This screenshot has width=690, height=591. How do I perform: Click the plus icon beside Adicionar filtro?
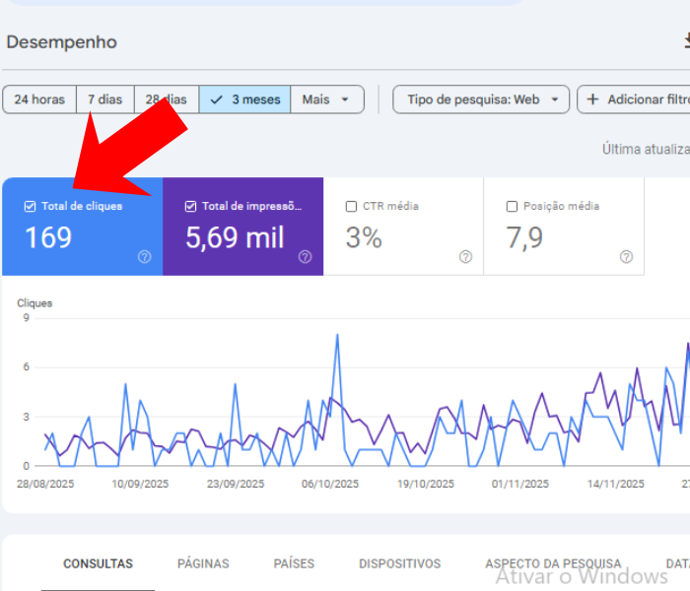[592, 99]
